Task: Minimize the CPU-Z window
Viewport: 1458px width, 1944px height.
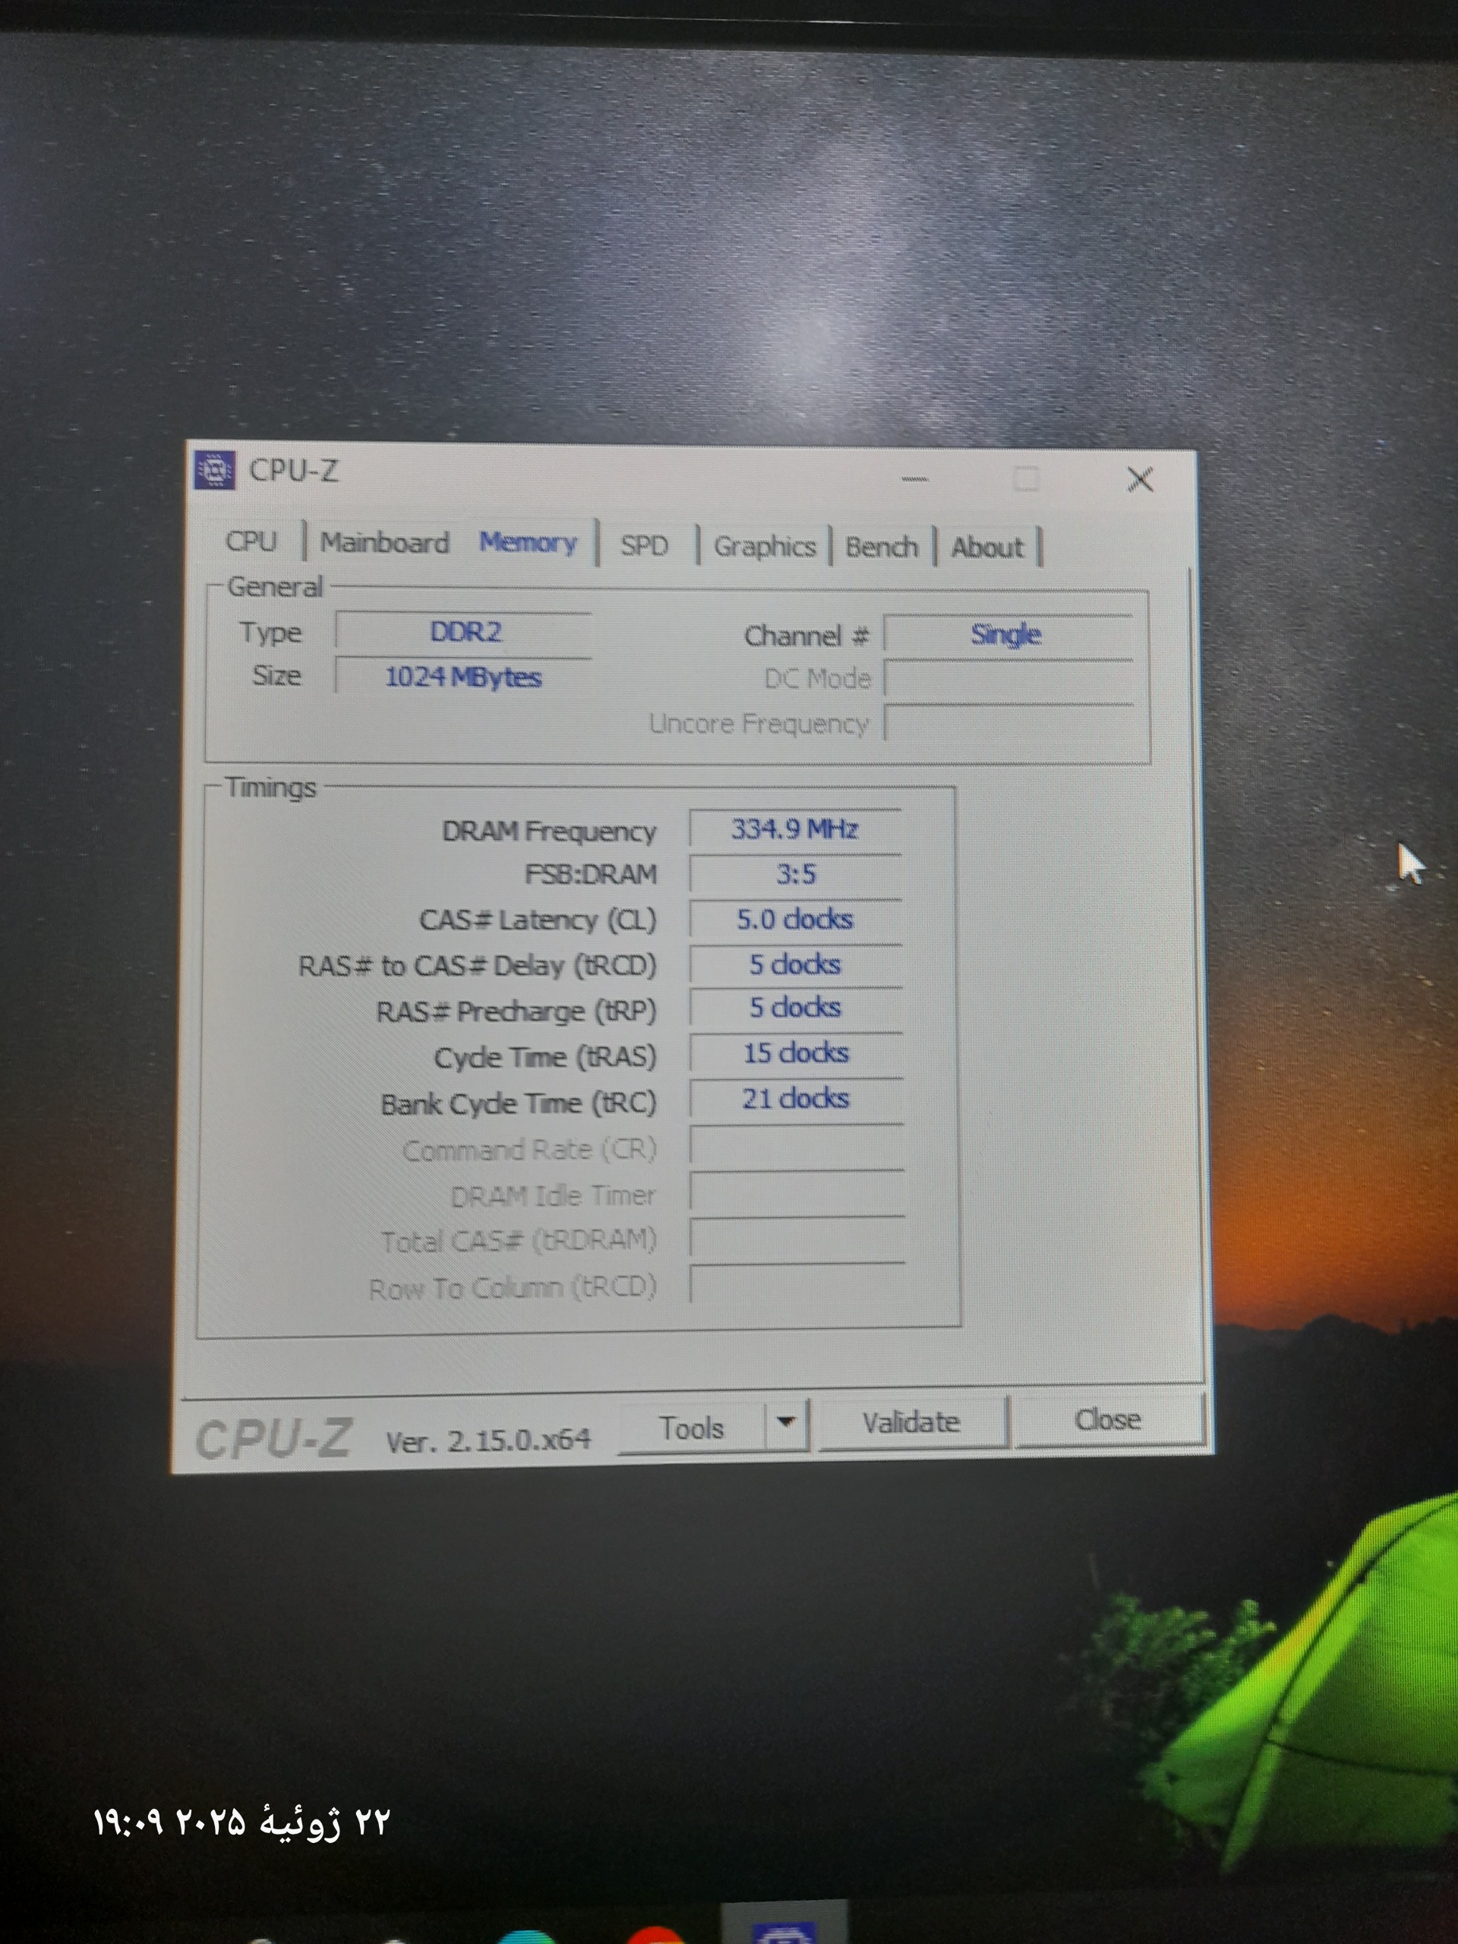Action: [x=914, y=479]
